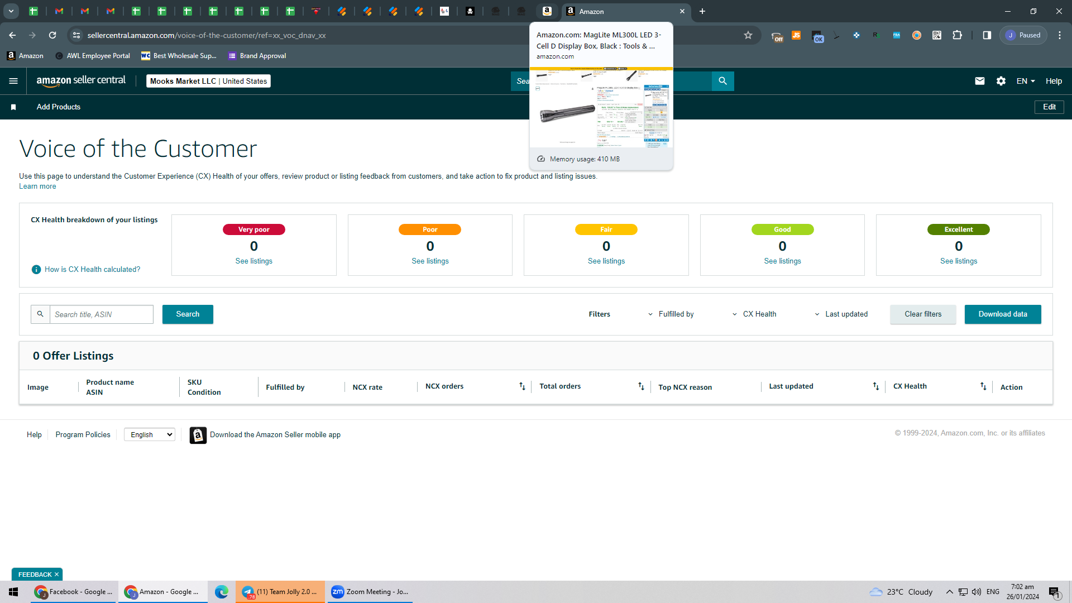
Task: Open Program Policies link
Action: click(83, 435)
